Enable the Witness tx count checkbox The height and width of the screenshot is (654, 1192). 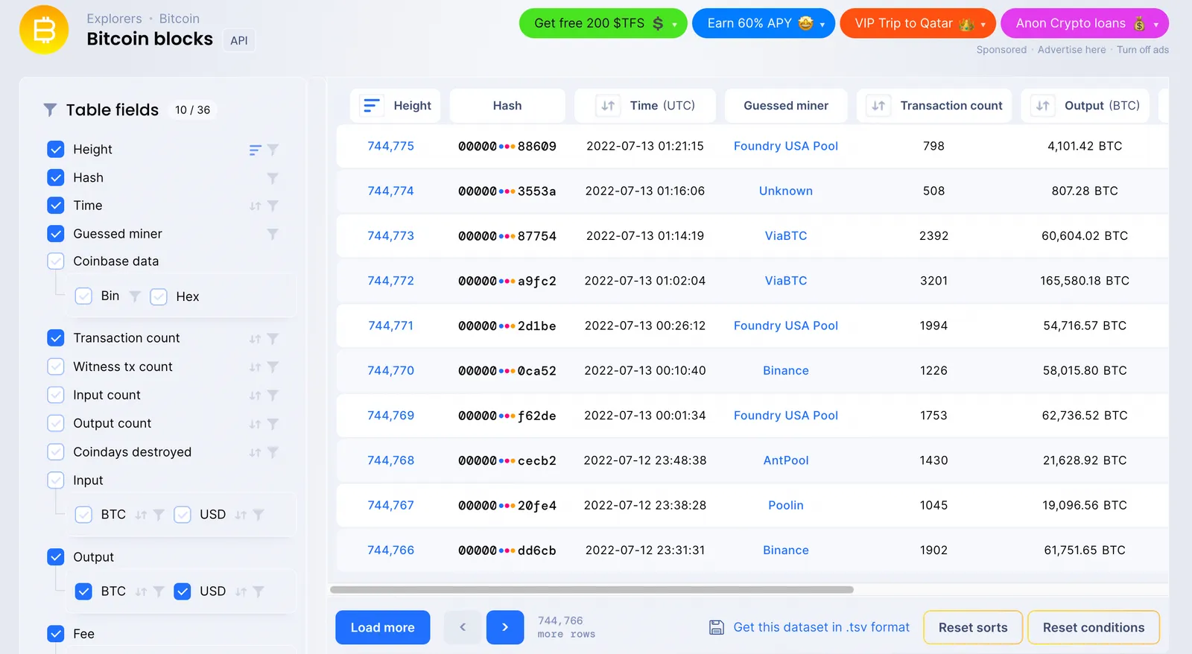pyautogui.click(x=56, y=366)
